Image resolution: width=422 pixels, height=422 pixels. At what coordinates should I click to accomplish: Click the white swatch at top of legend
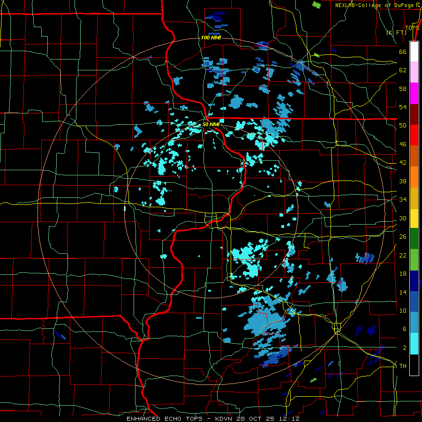tap(414, 52)
